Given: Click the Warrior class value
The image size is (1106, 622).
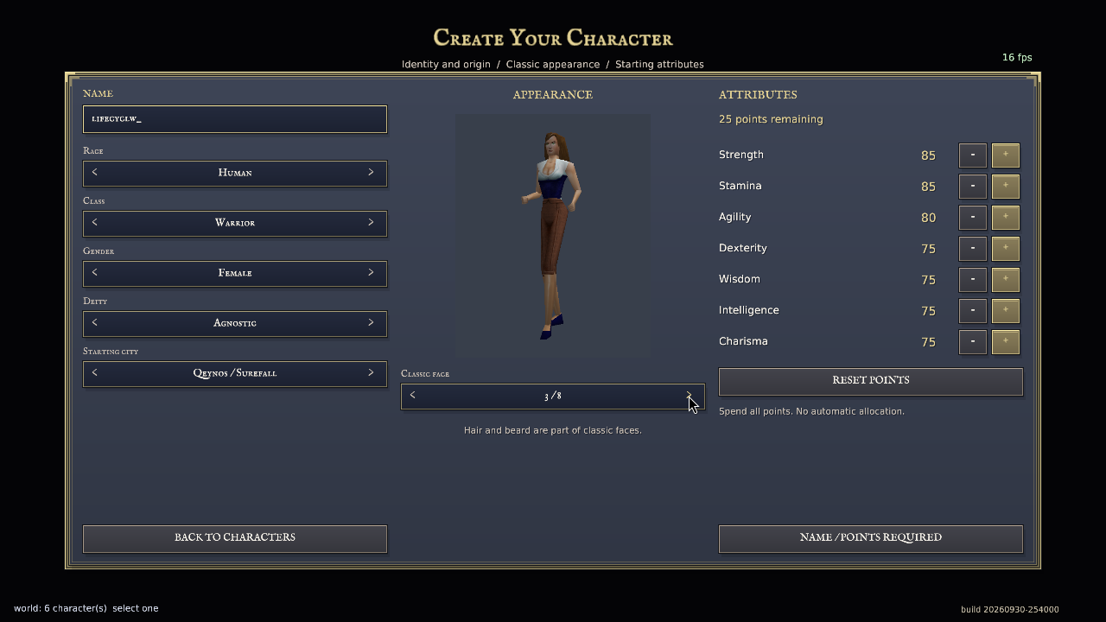Looking at the screenshot, I should pyautogui.click(x=235, y=223).
